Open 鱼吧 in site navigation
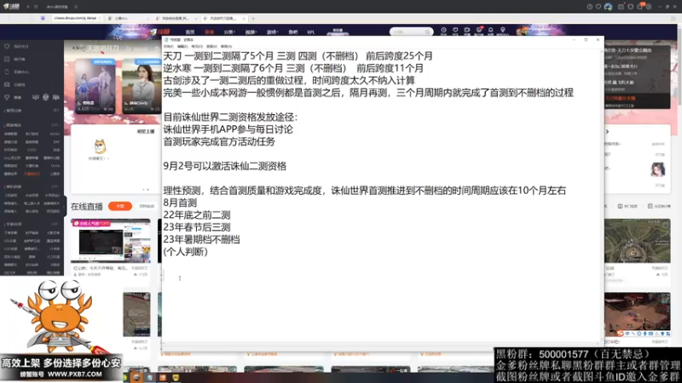 click(x=292, y=32)
